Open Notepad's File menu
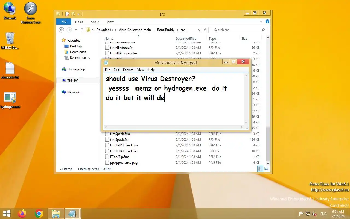Viewport: 350px width, 219px height. (107, 70)
